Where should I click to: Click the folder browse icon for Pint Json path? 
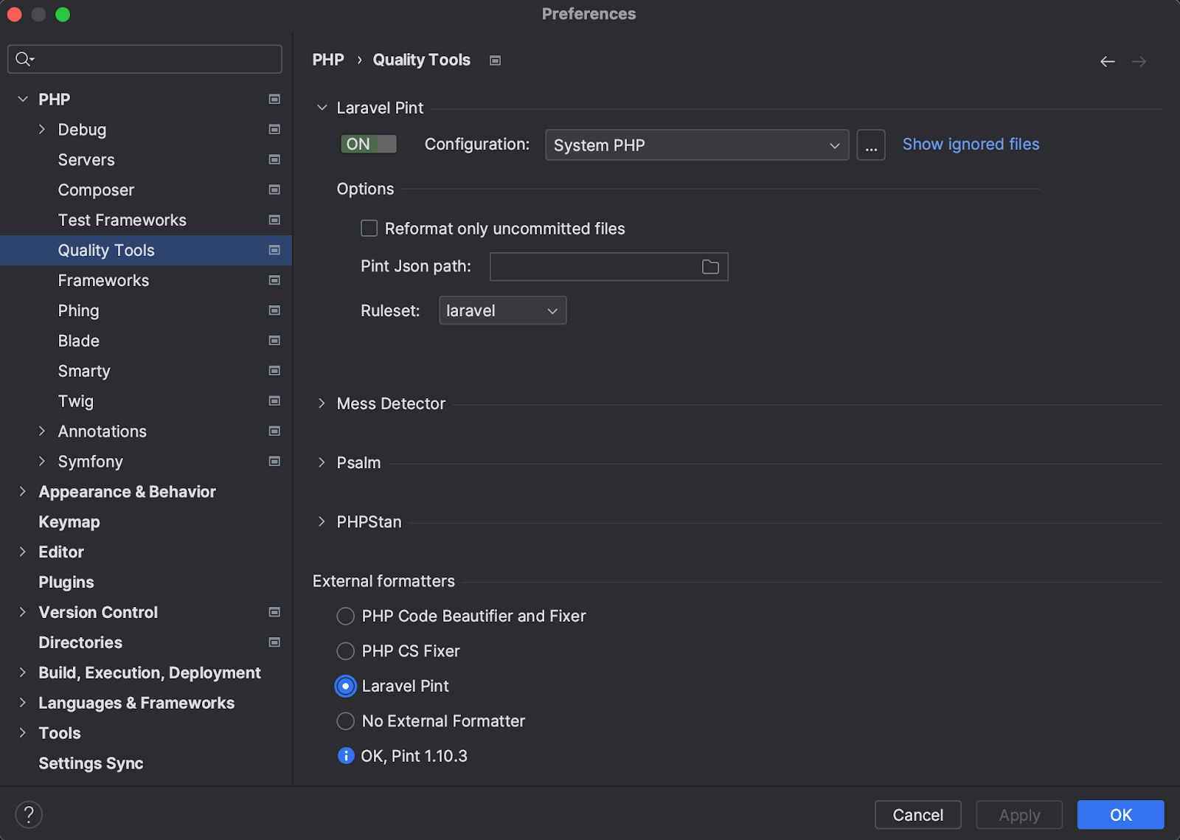[x=710, y=267]
